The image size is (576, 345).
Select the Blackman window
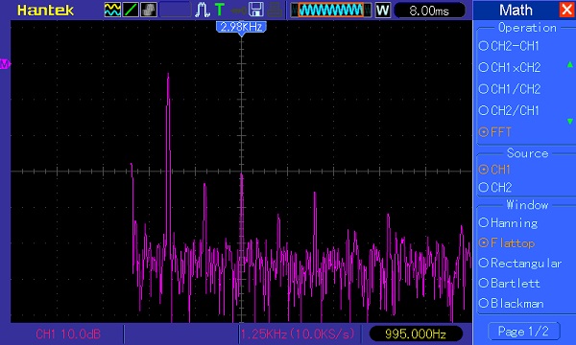(x=512, y=303)
